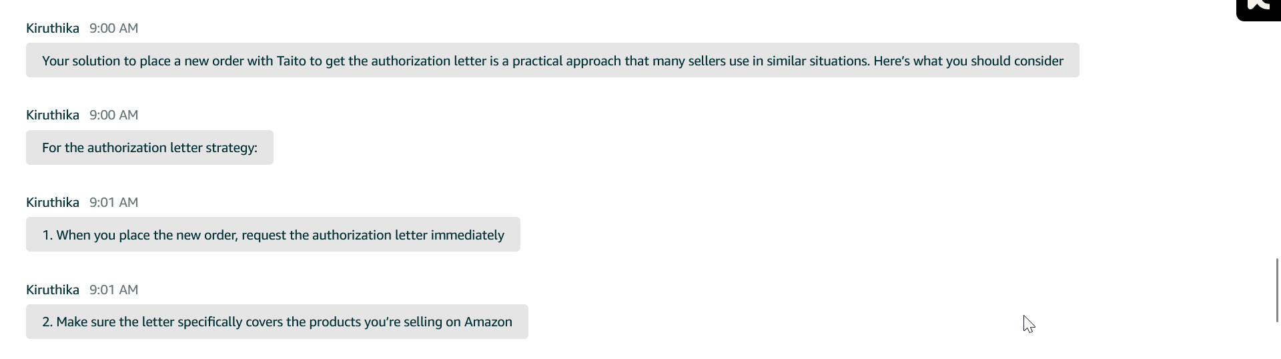1281x359 pixels.
Task: Click the Kiruthika name above the first message
Action: coord(53,28)
